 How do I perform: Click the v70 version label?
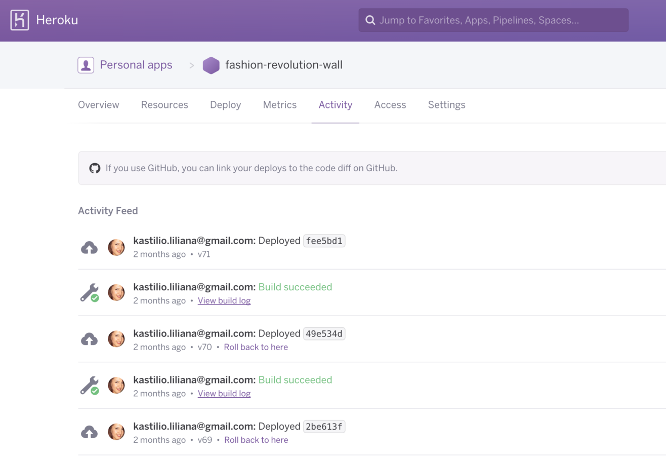point(204,347)
